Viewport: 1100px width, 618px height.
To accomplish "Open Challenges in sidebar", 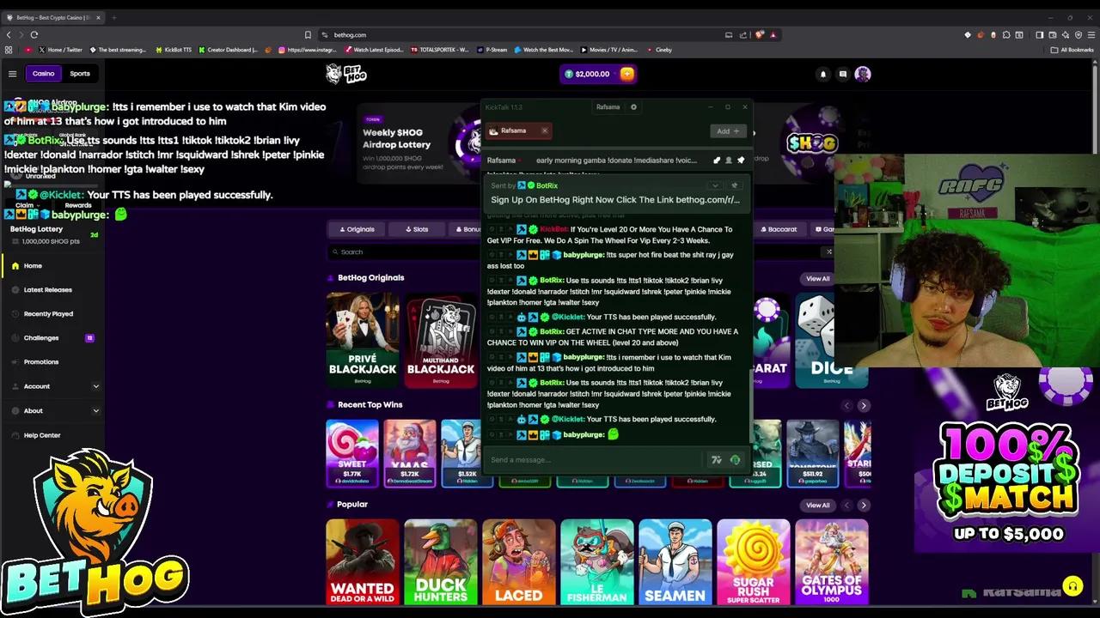I will click(x=53, y=338).
